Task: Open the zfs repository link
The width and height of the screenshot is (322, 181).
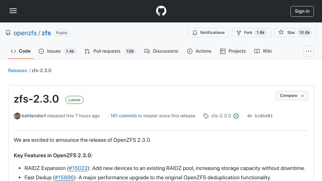Action: (46, 33)
